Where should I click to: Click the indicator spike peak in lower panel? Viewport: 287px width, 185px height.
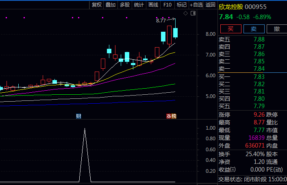tap(85, 128)
